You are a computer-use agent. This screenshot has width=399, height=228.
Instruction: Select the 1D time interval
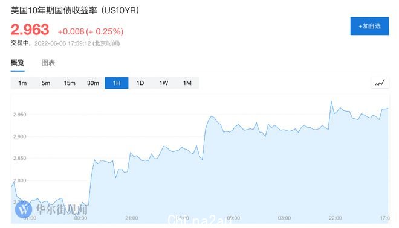point(140,83)
